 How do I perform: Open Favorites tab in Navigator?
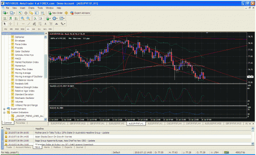pyautogui.click(x=20, y=123)
